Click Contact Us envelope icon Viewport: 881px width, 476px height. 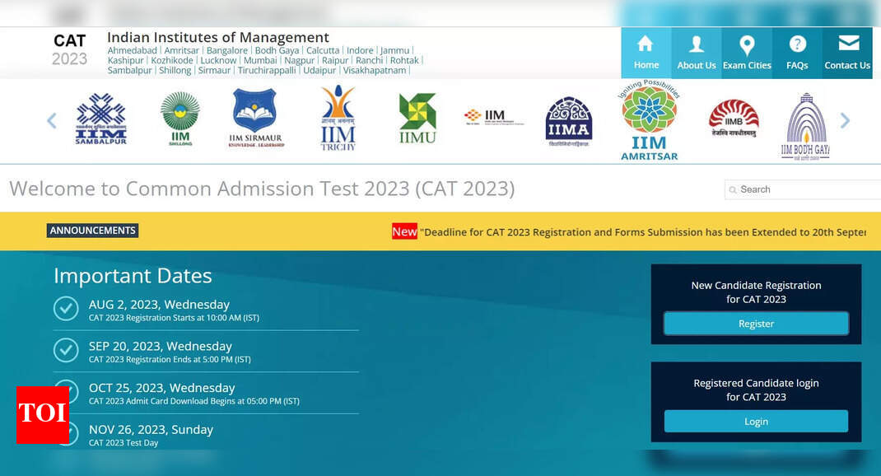[x=847, y=44]
